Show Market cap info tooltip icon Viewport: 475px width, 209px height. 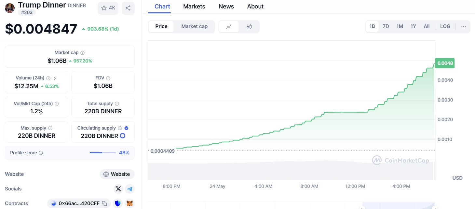click(83, 53)
